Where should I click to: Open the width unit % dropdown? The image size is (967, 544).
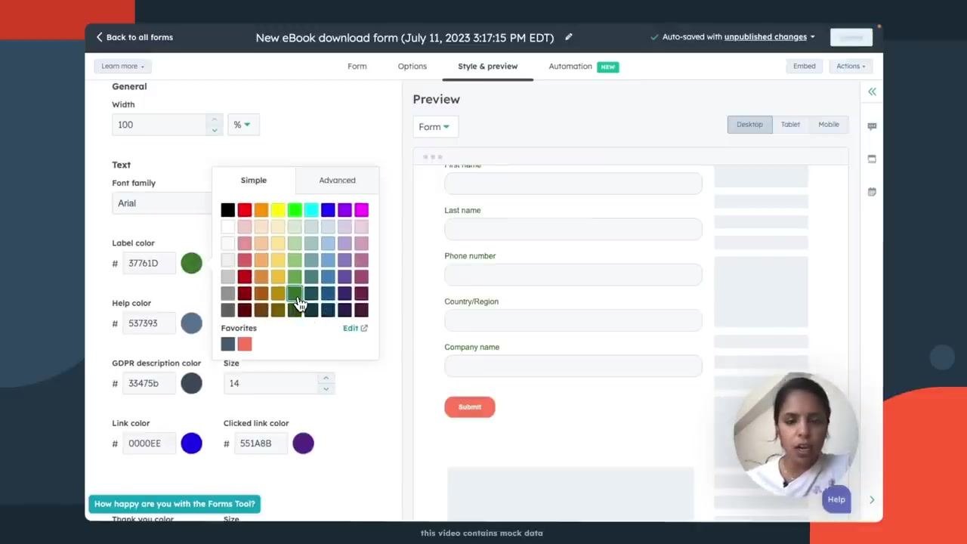(243, 125)
